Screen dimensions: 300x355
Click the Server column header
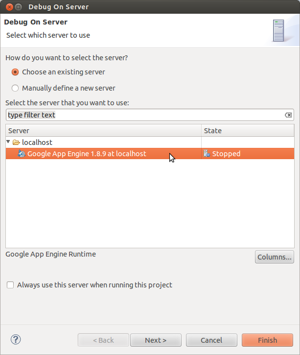click(x=103, y=131)
